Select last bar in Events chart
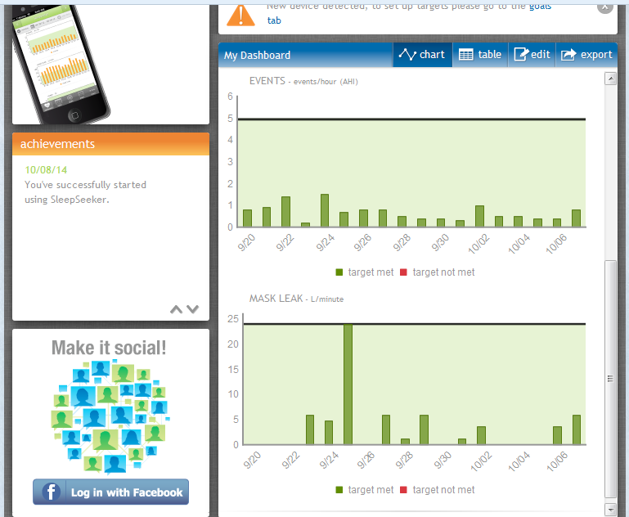 576,218
